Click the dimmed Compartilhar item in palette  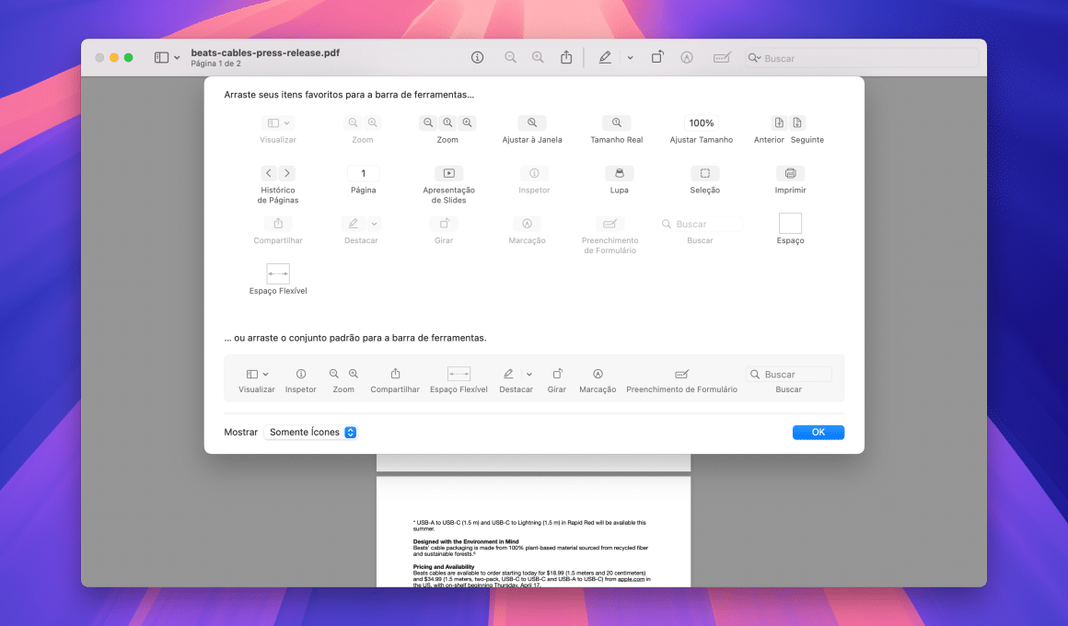[x=278, y=224]
